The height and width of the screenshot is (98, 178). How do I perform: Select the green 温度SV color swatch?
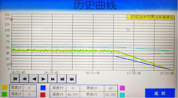[x=4, y=94]
